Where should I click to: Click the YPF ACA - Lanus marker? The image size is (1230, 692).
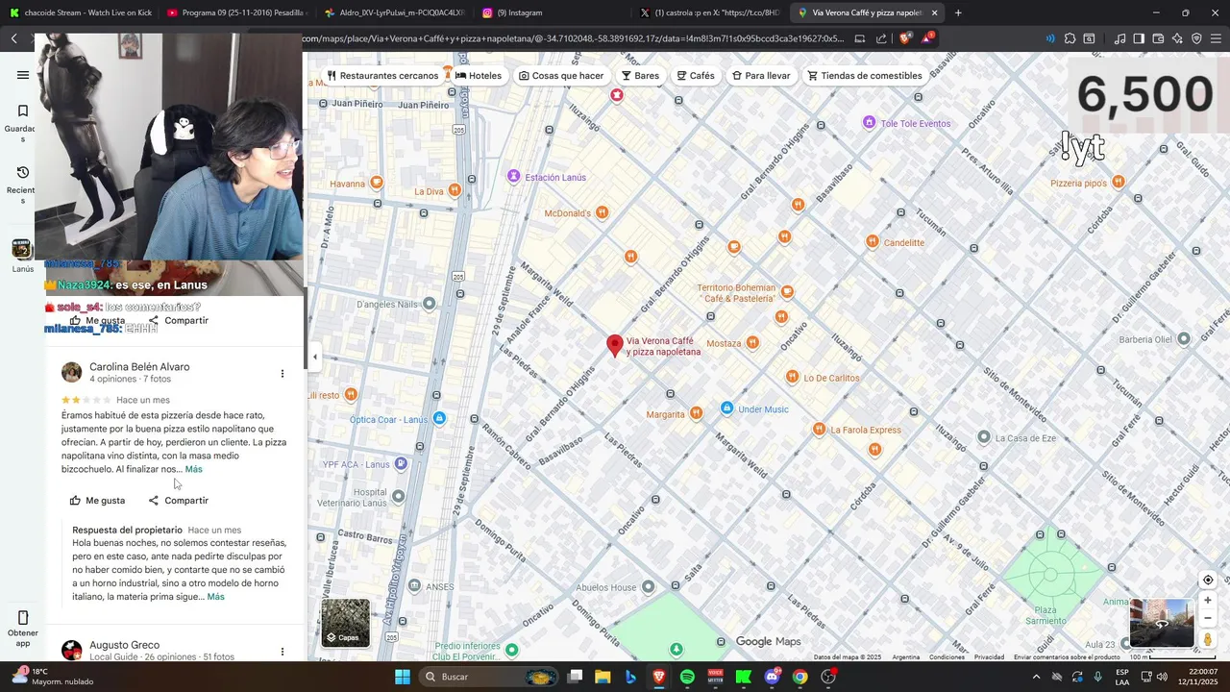pyautogui.click(x=401, y=463)
